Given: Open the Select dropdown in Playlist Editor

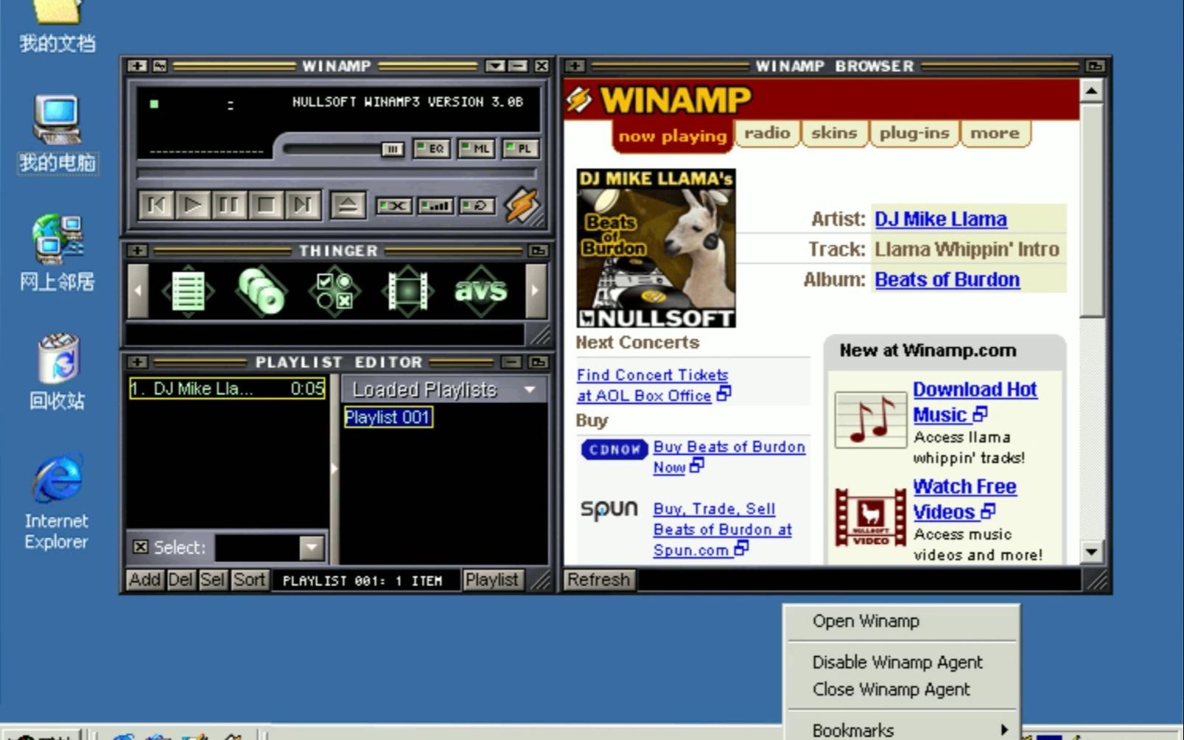Looking at the screenshot, I should 310,548.
